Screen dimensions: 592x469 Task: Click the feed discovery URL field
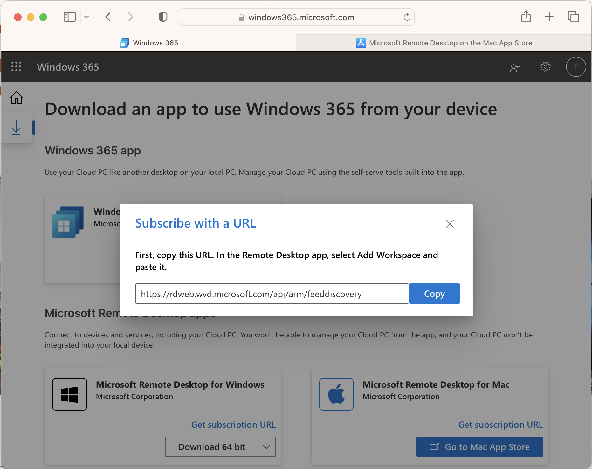(272, 294)
